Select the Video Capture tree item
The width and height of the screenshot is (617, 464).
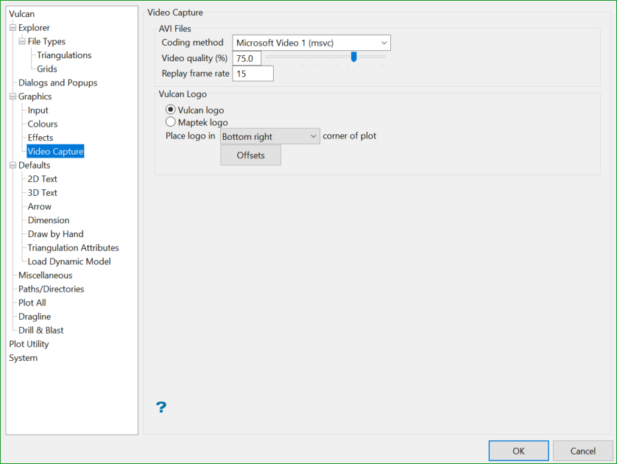point(55,152)
